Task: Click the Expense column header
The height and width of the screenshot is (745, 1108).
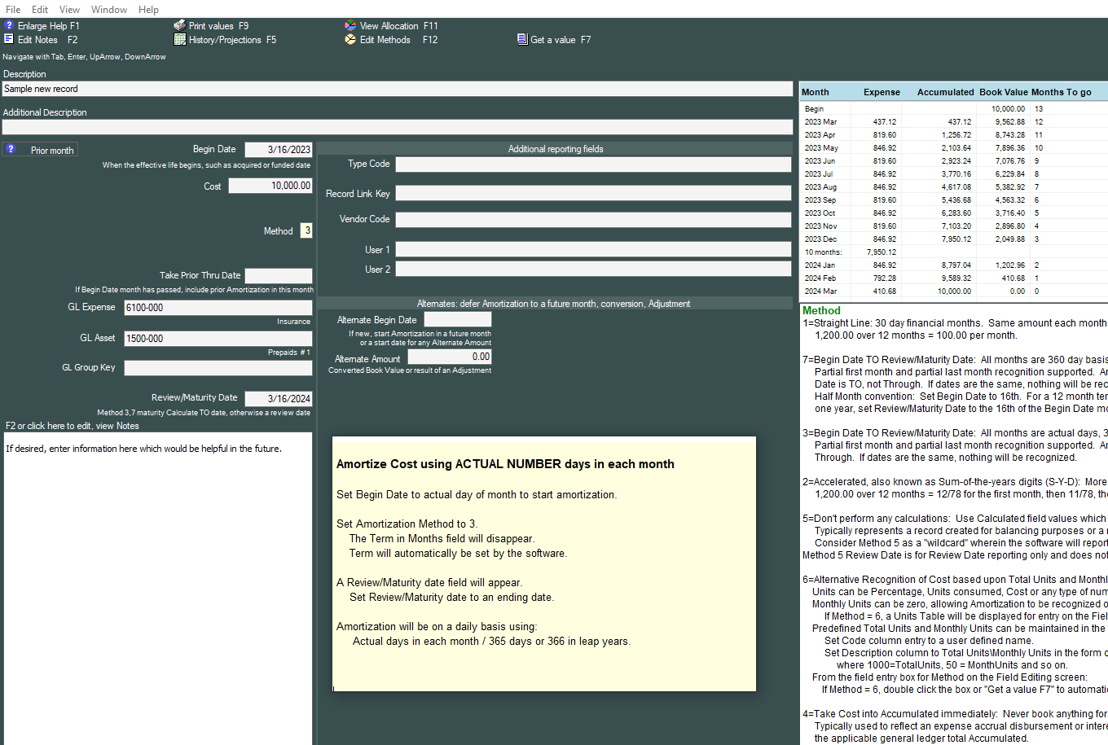Action: (x=882, y=92)
